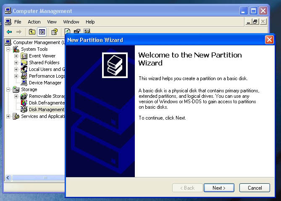Image resolution: width=281 pixels, height=201 pixels.
Task: Collapse the System Tools node
Action: point(8,49)
